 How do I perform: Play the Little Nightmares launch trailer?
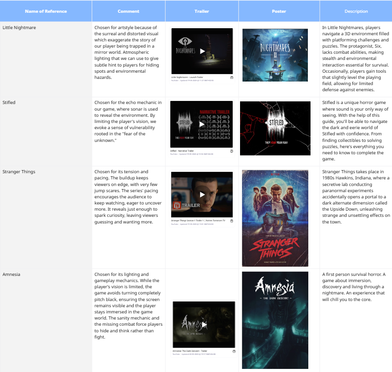click(x=202, y=51)
